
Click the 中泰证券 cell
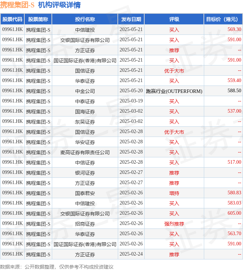(x=85, y=101)
